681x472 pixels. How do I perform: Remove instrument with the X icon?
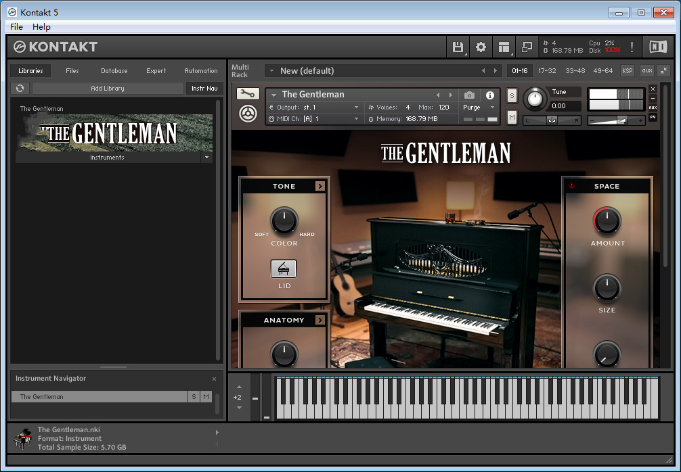pos(653,89)
